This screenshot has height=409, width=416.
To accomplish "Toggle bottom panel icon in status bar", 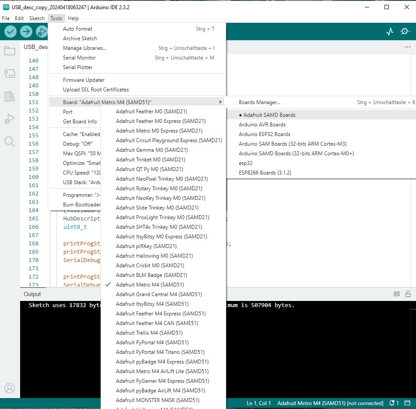I will pyautogui.click(x=407, y=403).
